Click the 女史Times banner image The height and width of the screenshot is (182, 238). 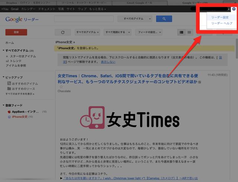coord(130,117)
